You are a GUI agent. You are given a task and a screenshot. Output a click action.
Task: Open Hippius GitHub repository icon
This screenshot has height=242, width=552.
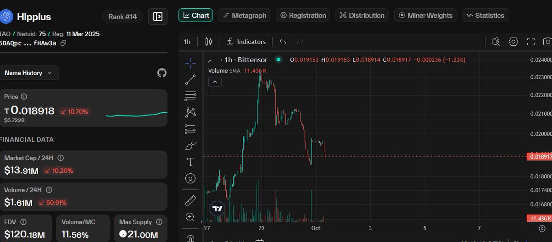(162, 73)
